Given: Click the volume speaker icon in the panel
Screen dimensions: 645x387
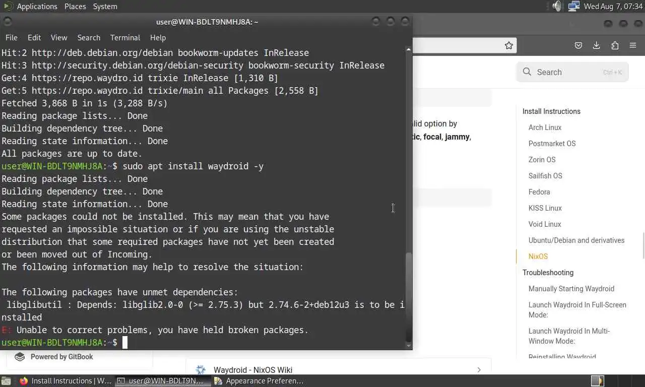Looking at the screenshot, I should (x=557, y=6).
